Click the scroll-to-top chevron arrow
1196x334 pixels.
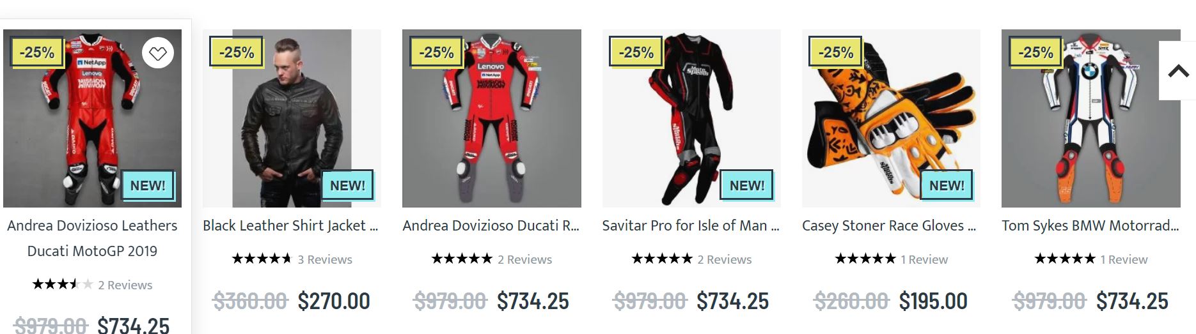click(x=1178, y=71)
